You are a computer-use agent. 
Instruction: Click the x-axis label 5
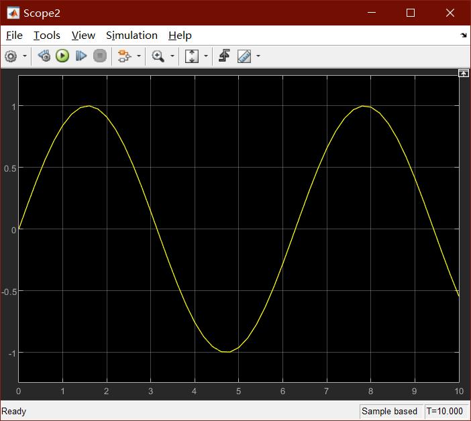(x=238, y=392)
